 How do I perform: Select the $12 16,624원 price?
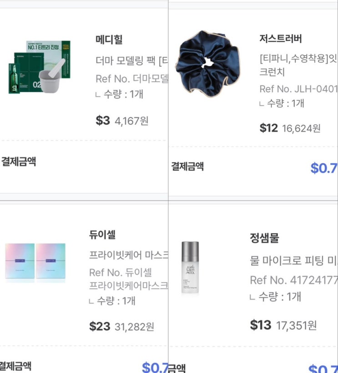pyautogui.click(x=290, y=128)
